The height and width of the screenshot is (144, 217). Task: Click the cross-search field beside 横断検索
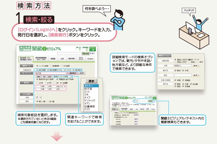pyautogui.click(x=69, y=53)
